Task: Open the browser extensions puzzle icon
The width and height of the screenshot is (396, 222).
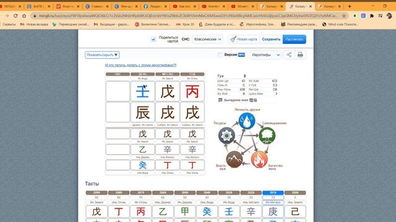Action: (x=372, y=16)
